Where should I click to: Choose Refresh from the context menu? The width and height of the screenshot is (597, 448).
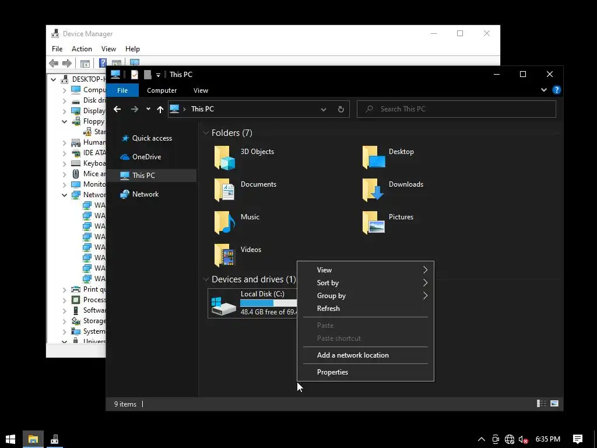[366, 309]
